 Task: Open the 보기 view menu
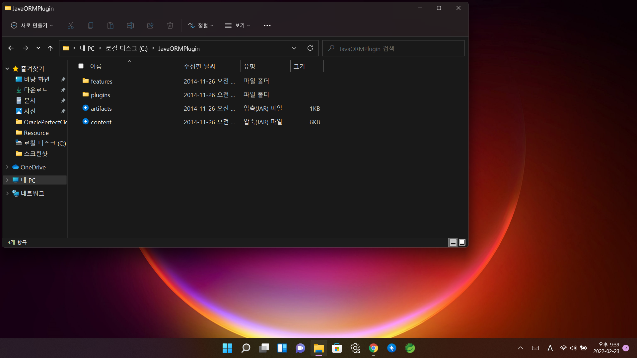(238, 26)
